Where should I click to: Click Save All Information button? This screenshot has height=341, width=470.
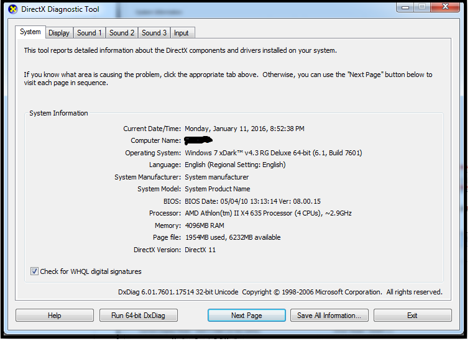[x=329, y=316]
